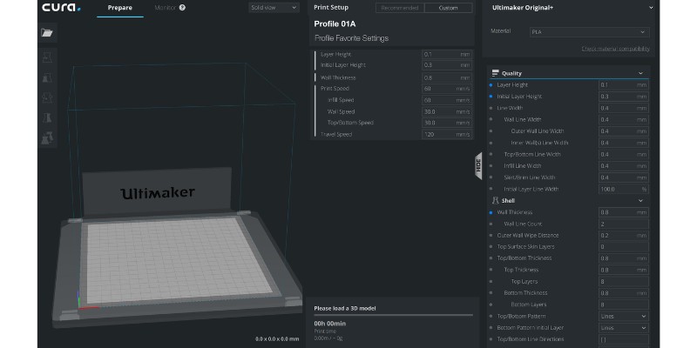Collapse the Shell section chevron
697x348 pixels.
pos(640,201)
